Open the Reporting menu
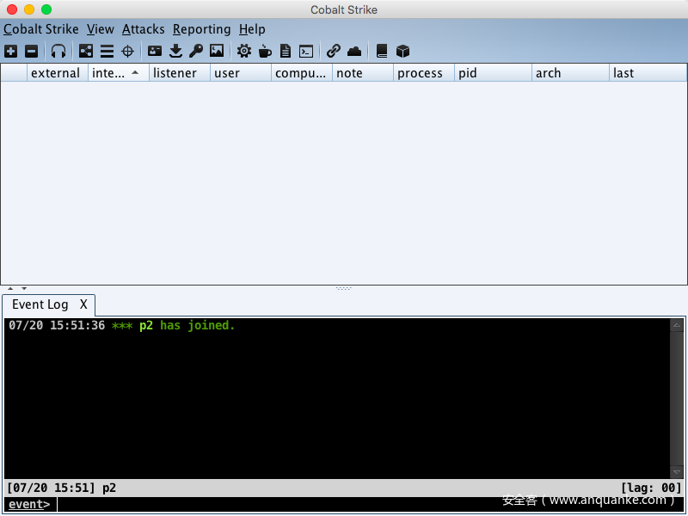Image resolution: width=688 pixels, height=516 pixels. pos(201,29)
